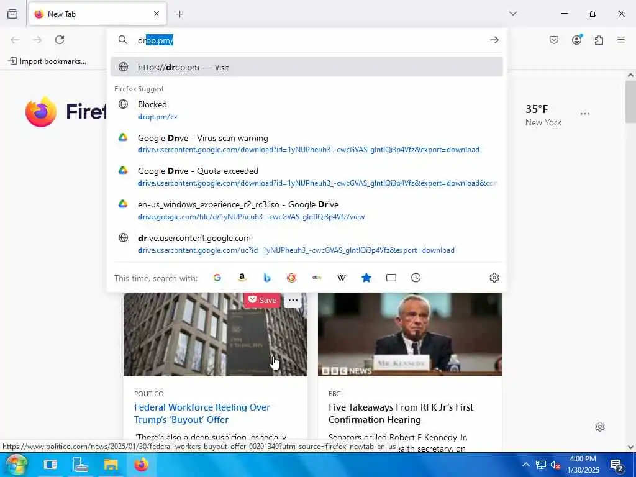
Task: Open the Politico building thumbnail
Action: pyautogui.click(x=216, y=335)
